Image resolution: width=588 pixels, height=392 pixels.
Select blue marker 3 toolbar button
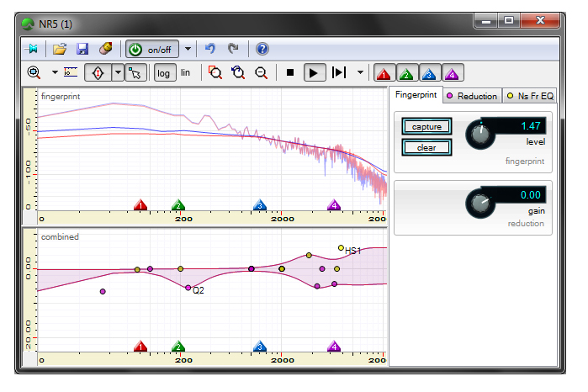point(429,73)
